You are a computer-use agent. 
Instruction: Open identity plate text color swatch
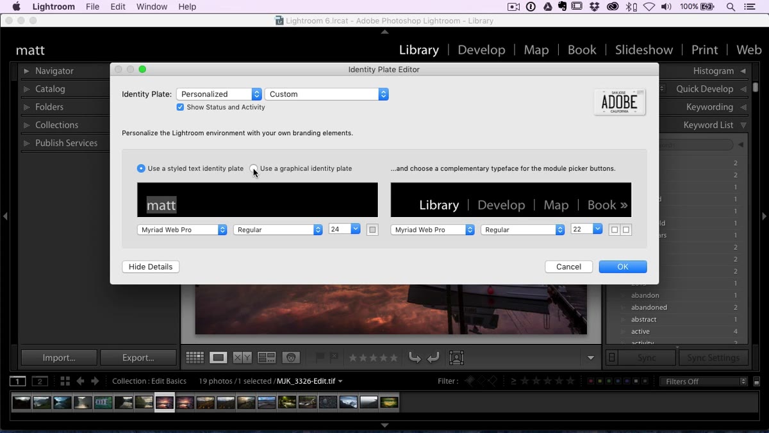click(x=372, y=230)
